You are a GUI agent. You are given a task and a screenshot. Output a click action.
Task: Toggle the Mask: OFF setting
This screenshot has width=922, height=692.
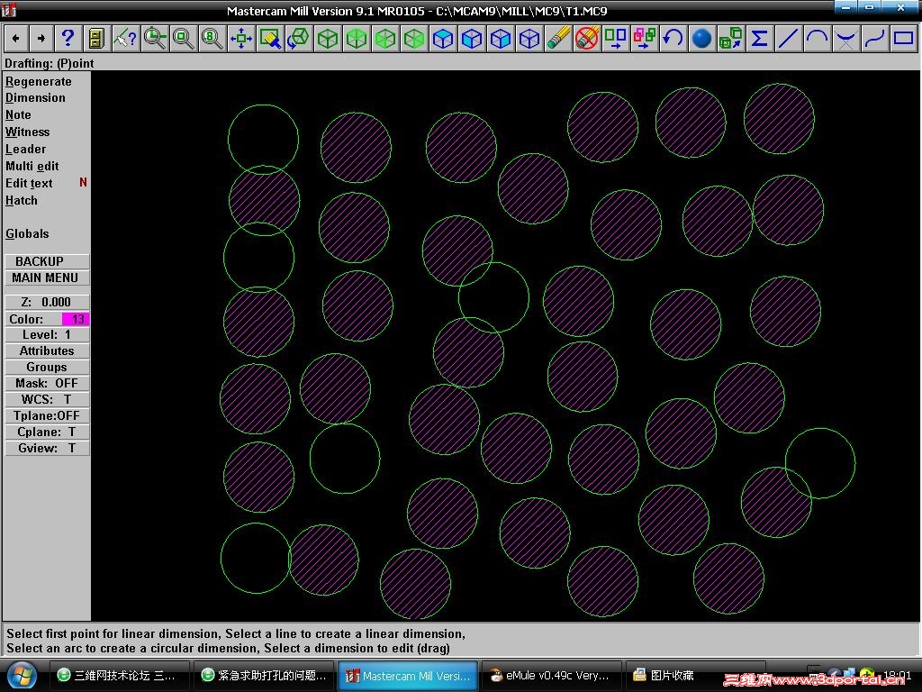[x=47, y=383]
